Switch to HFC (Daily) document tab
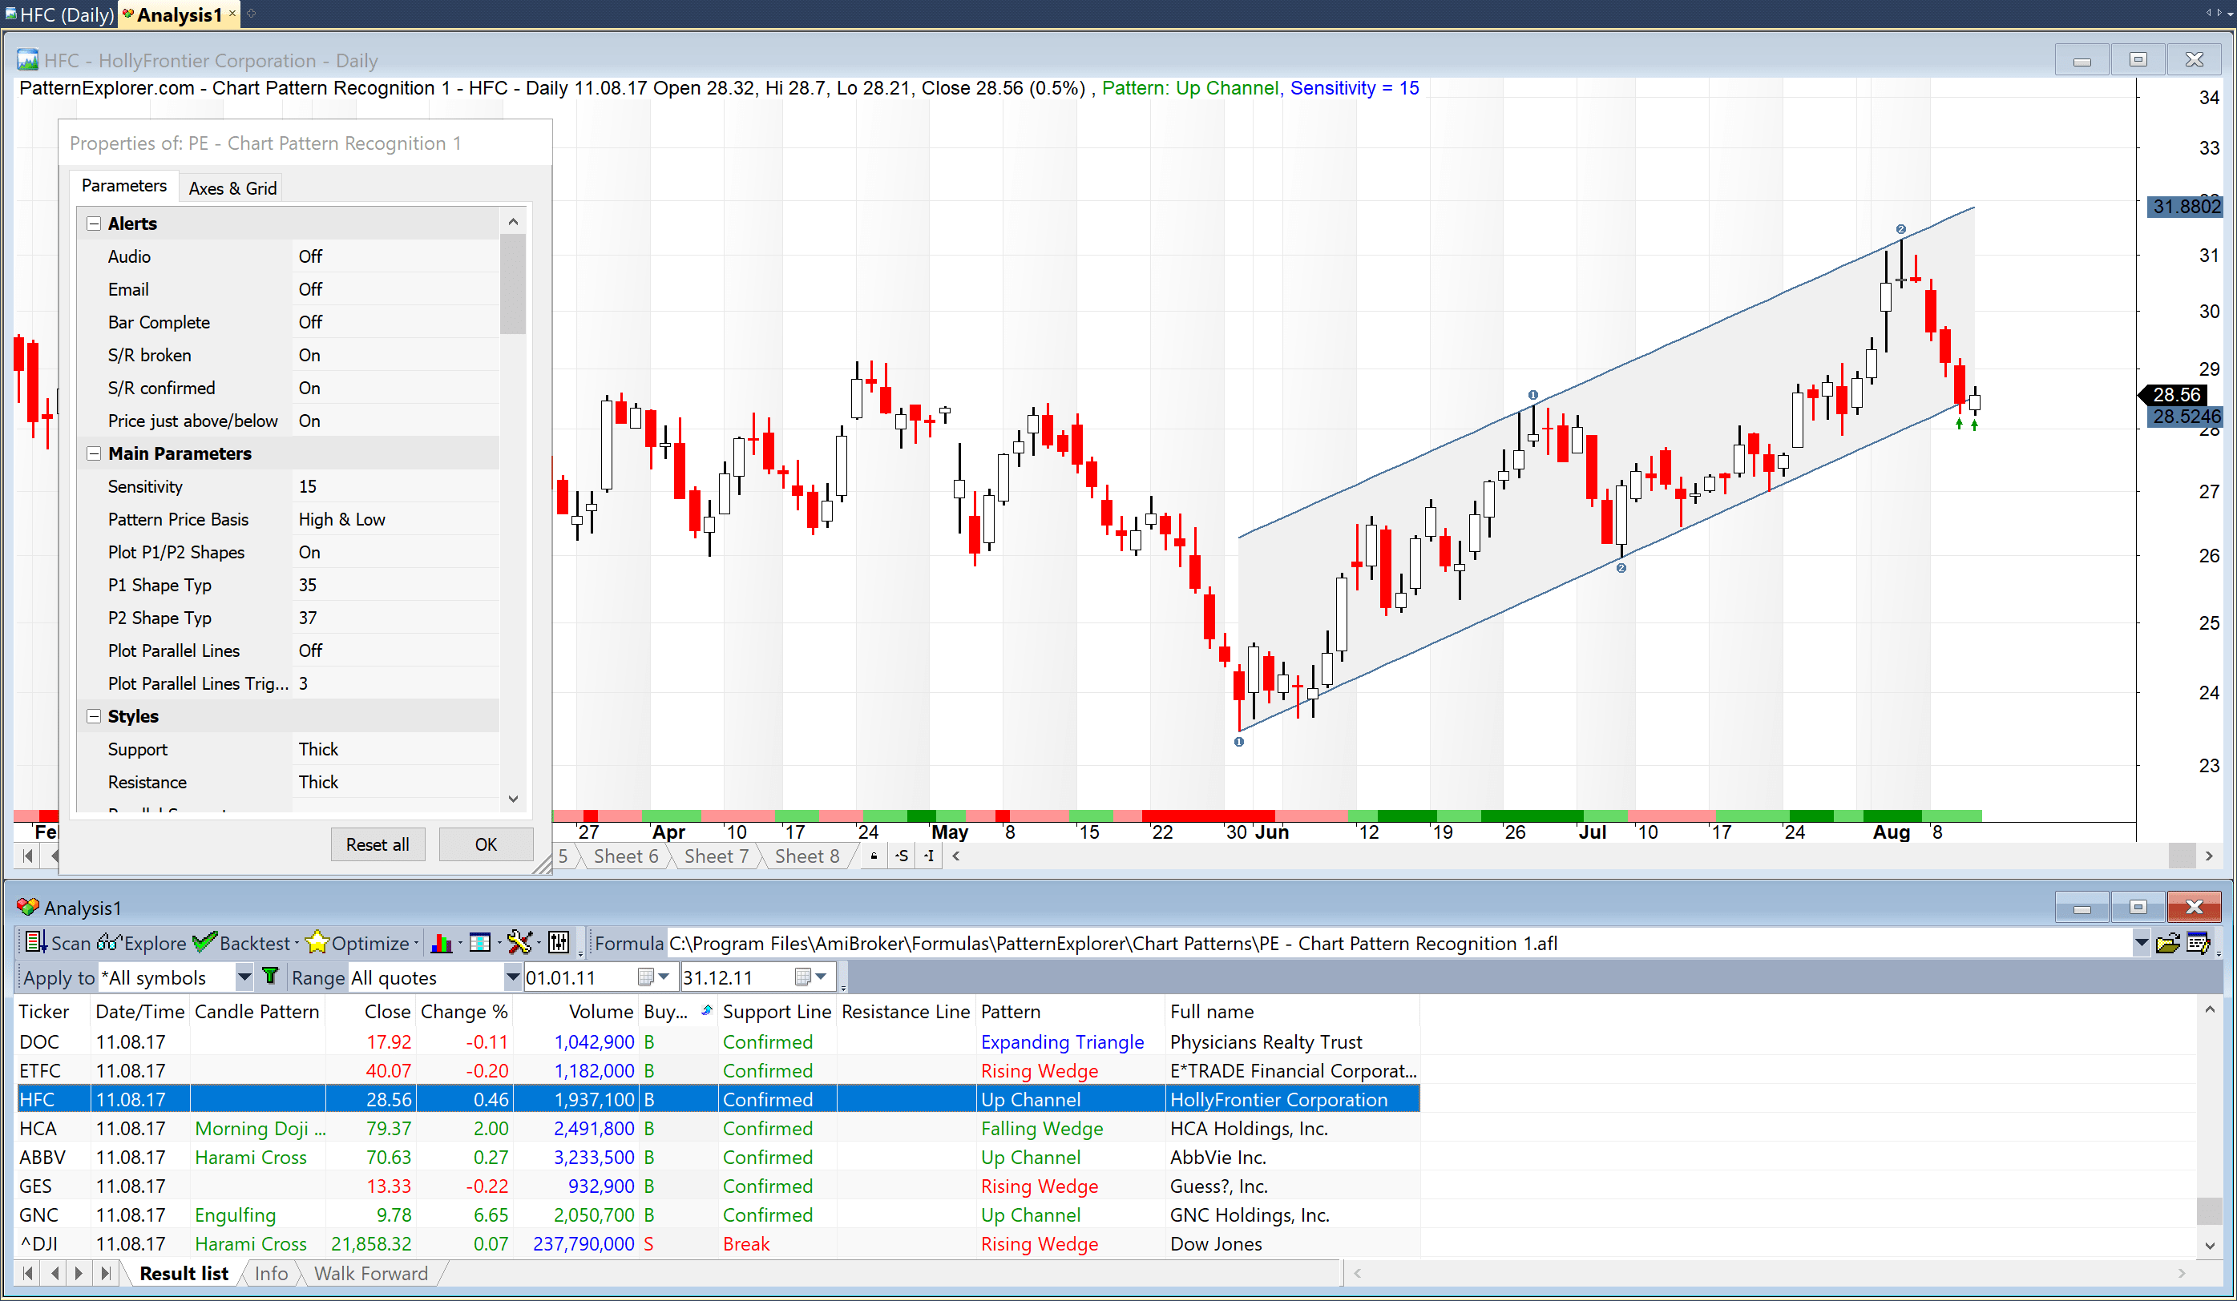The image size is (2237, 1301). coord(60,14)
